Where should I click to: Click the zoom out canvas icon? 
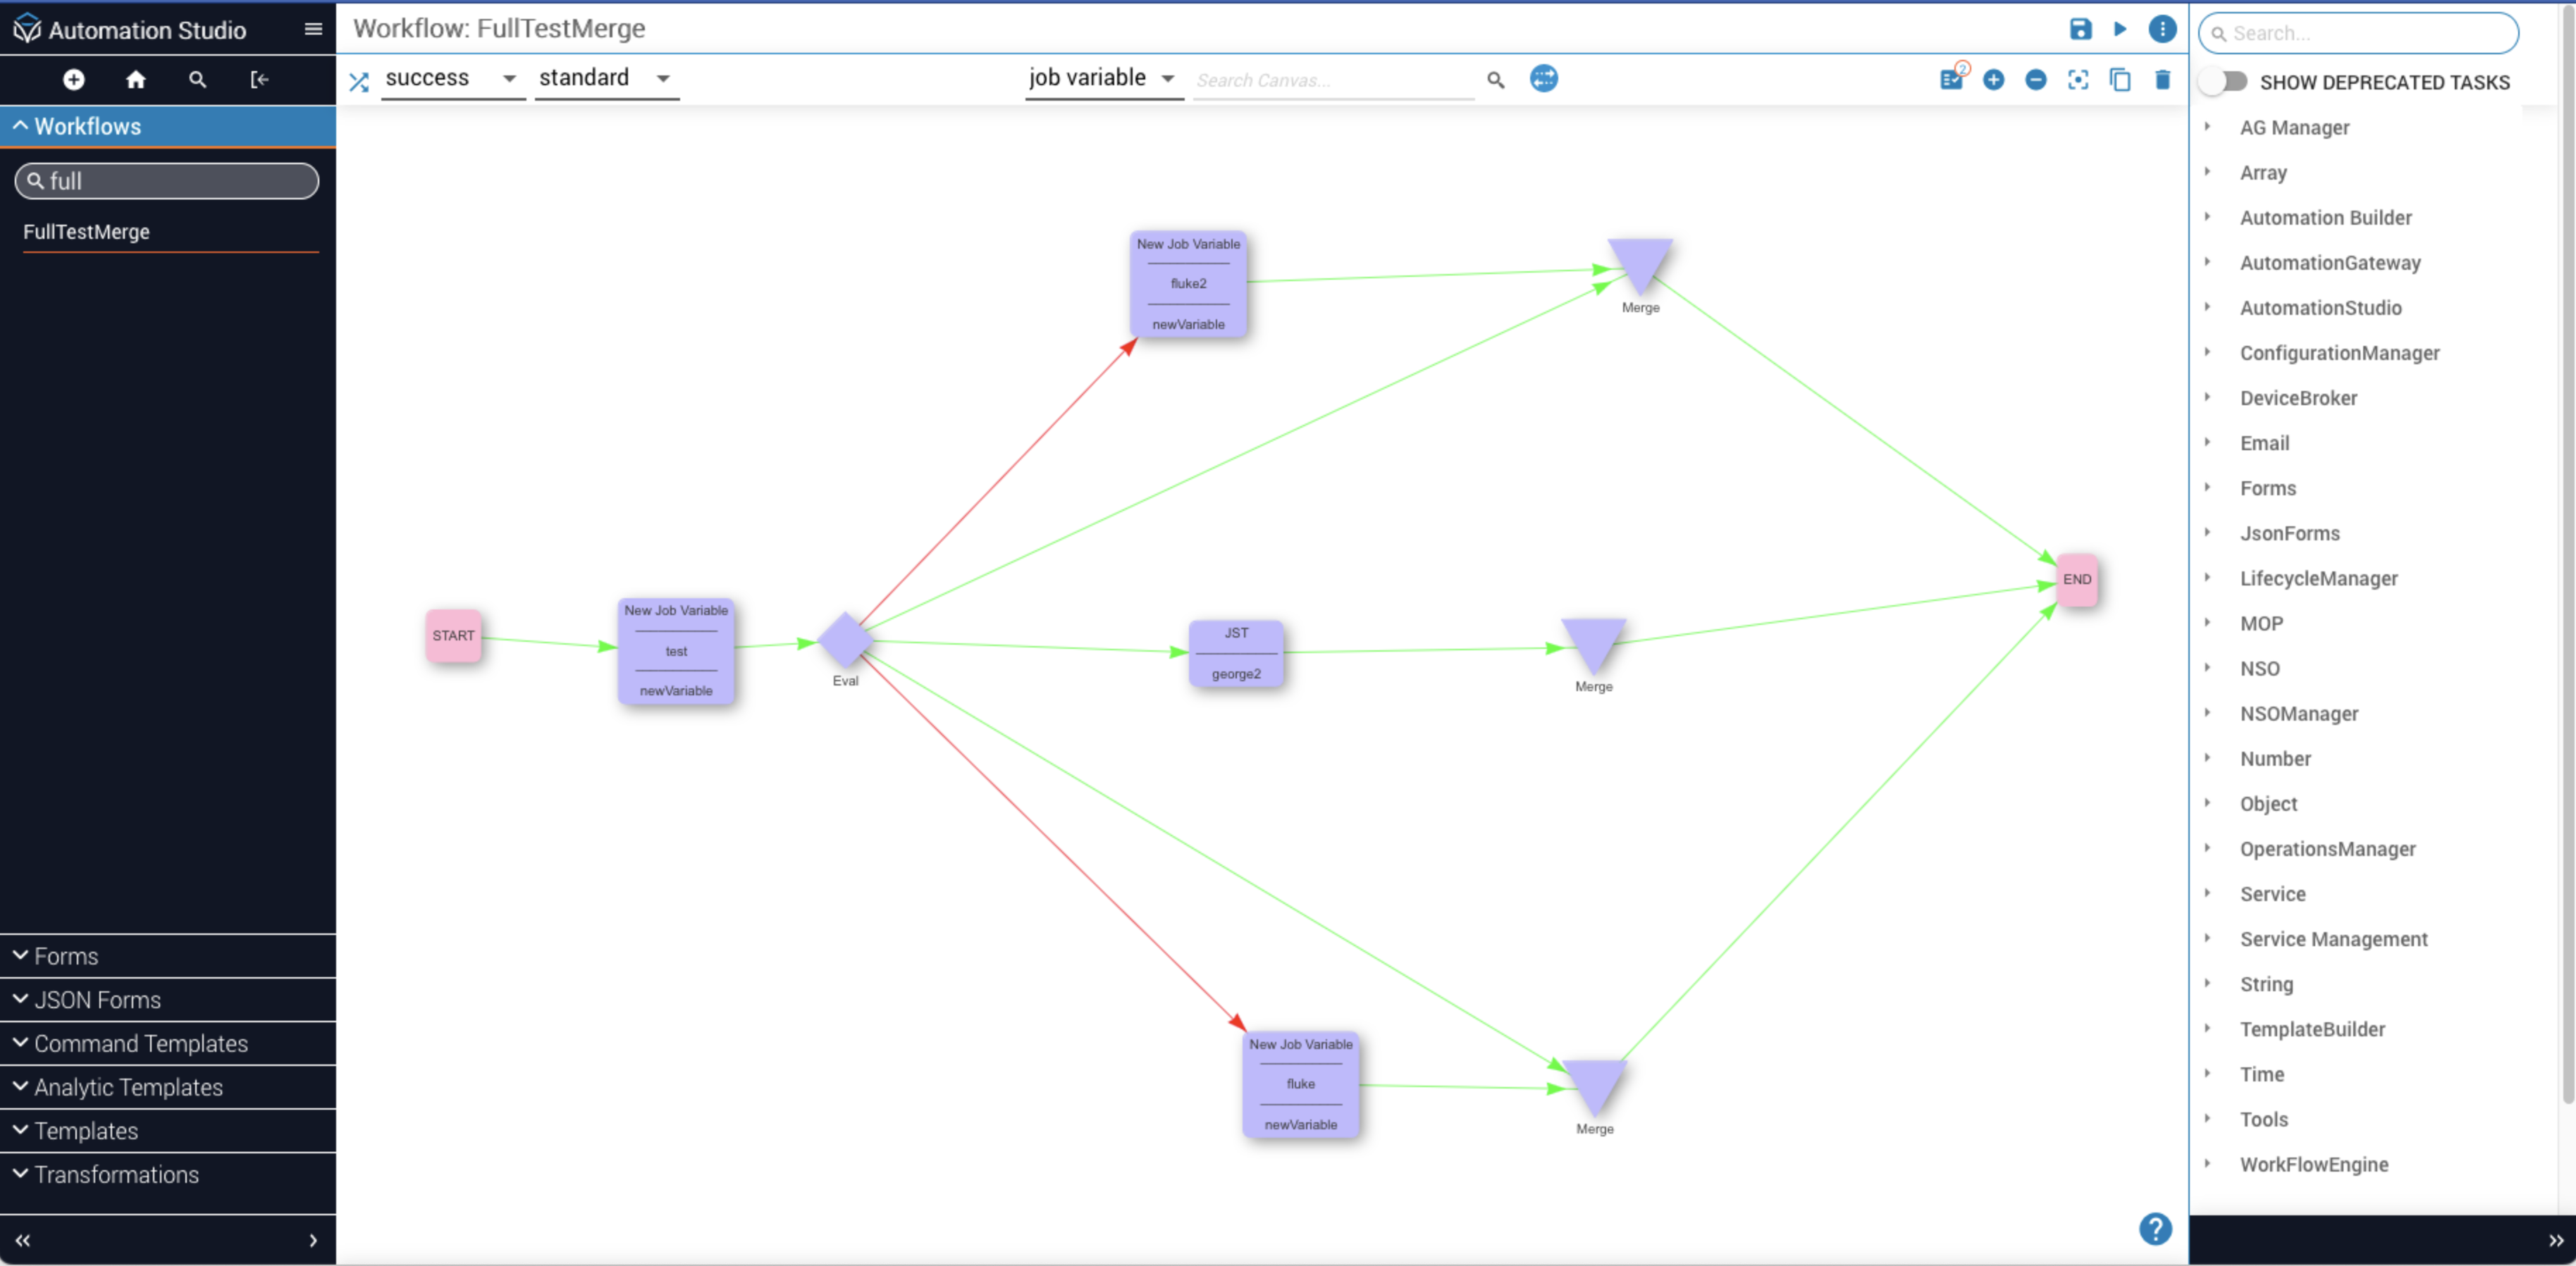(2035, 80)
